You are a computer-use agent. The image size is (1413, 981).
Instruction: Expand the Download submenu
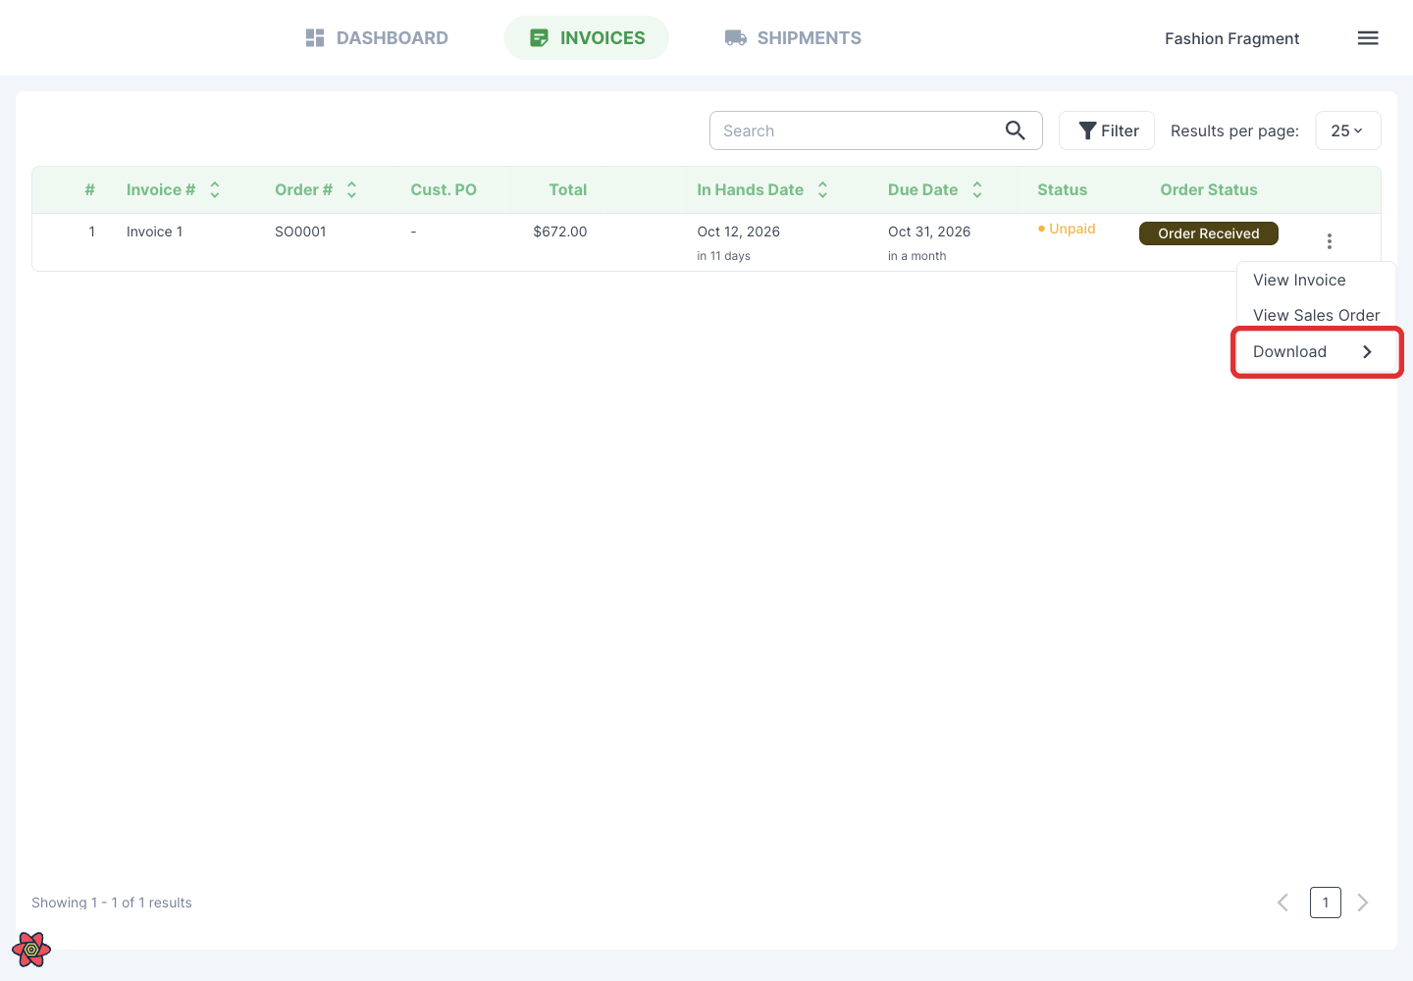(1317, 352)
